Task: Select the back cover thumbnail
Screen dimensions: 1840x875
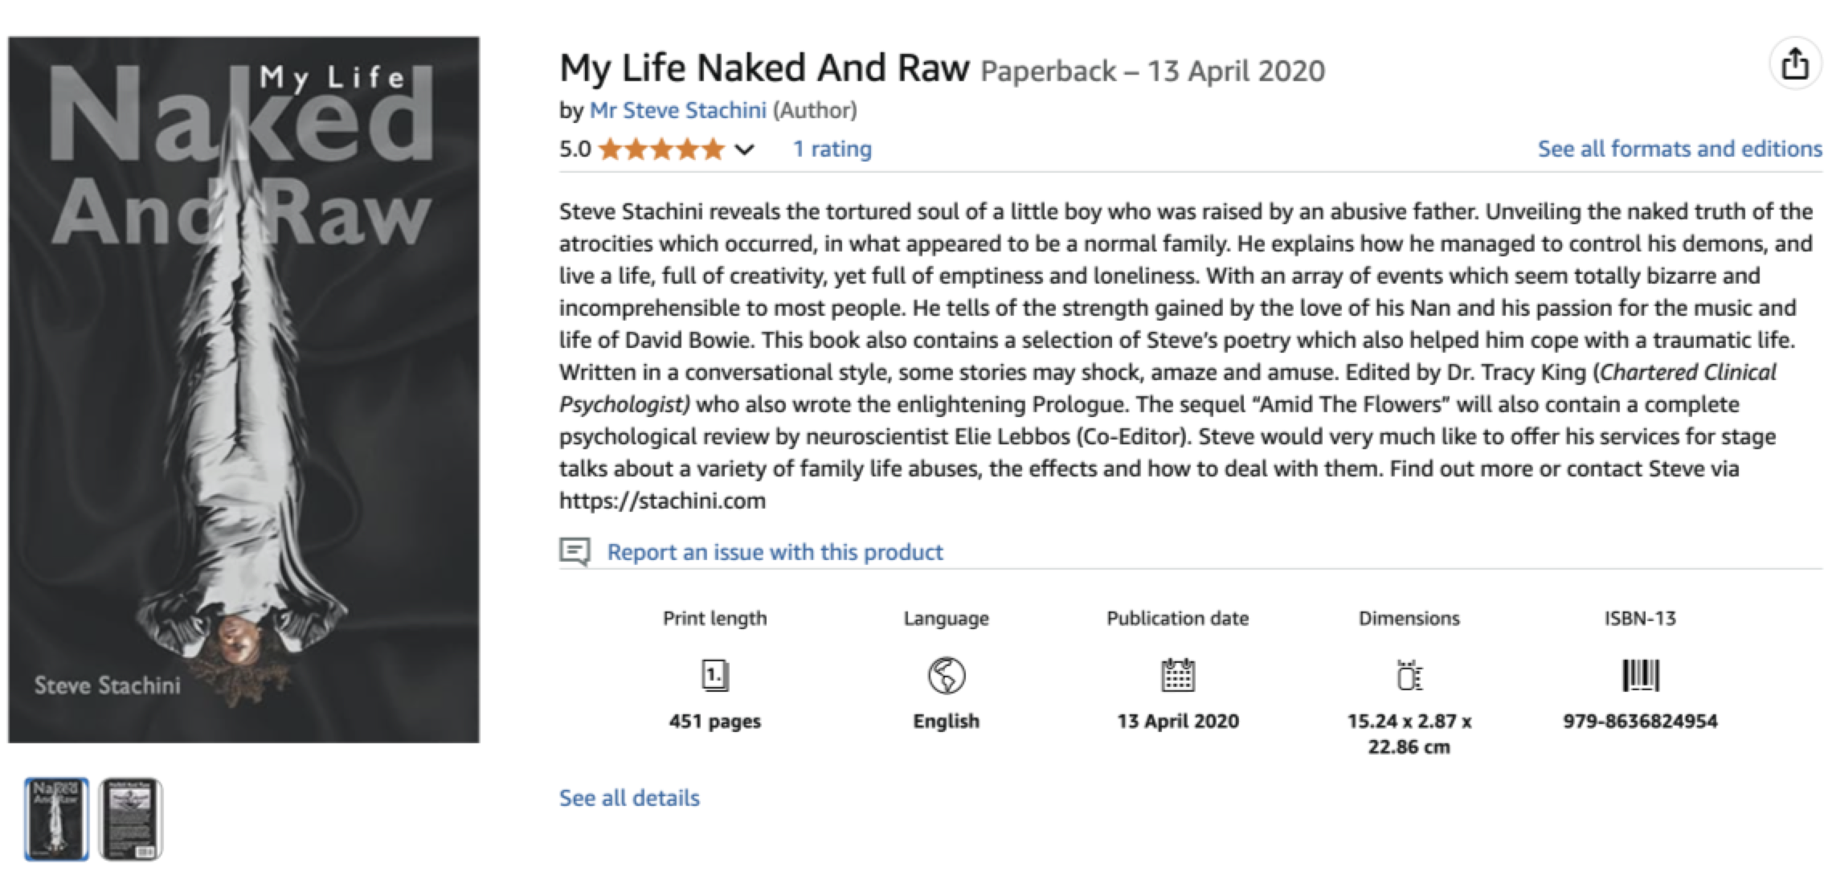Action: click(130, 819)
